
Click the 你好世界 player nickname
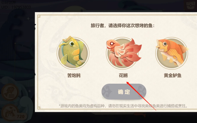[x=9, y=2]
